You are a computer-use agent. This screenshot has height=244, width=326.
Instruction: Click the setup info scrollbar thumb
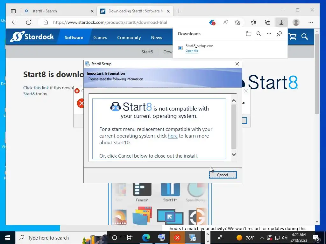pos(234,126)
